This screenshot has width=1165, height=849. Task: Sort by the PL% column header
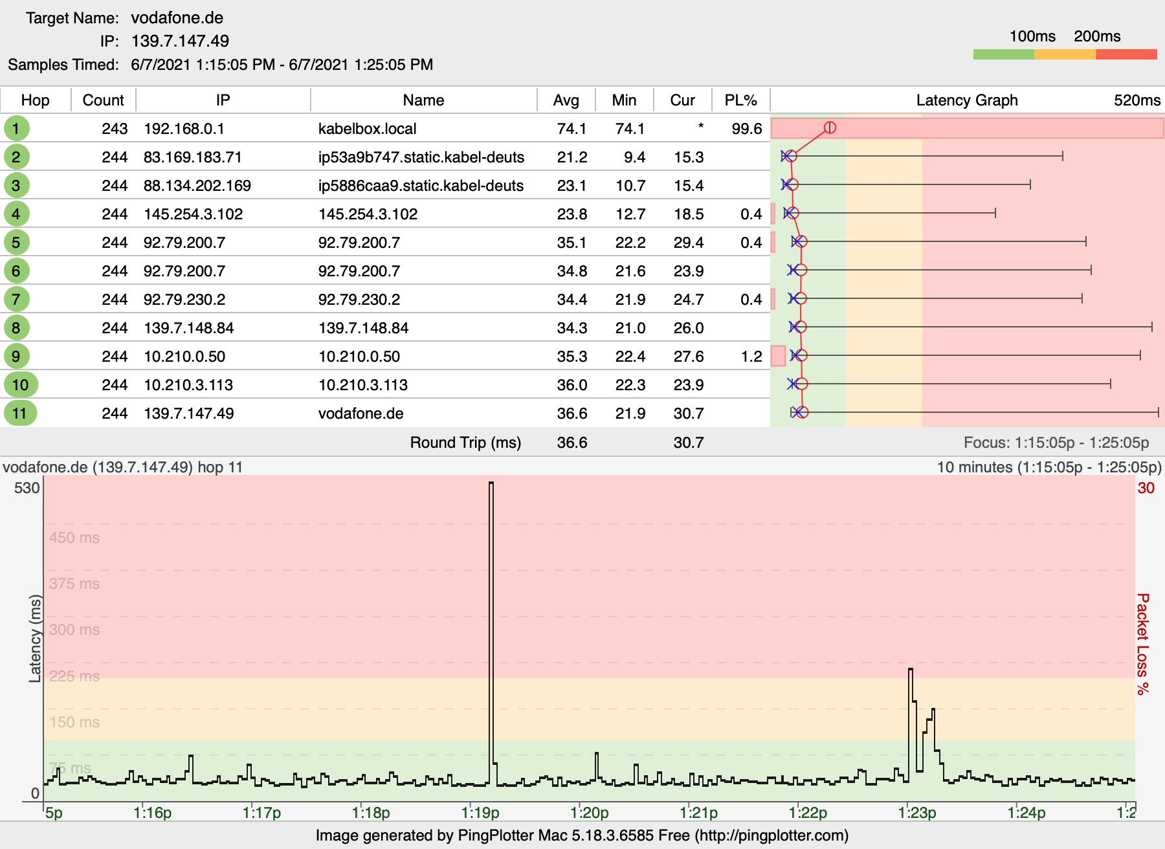[x=740, y=100]
